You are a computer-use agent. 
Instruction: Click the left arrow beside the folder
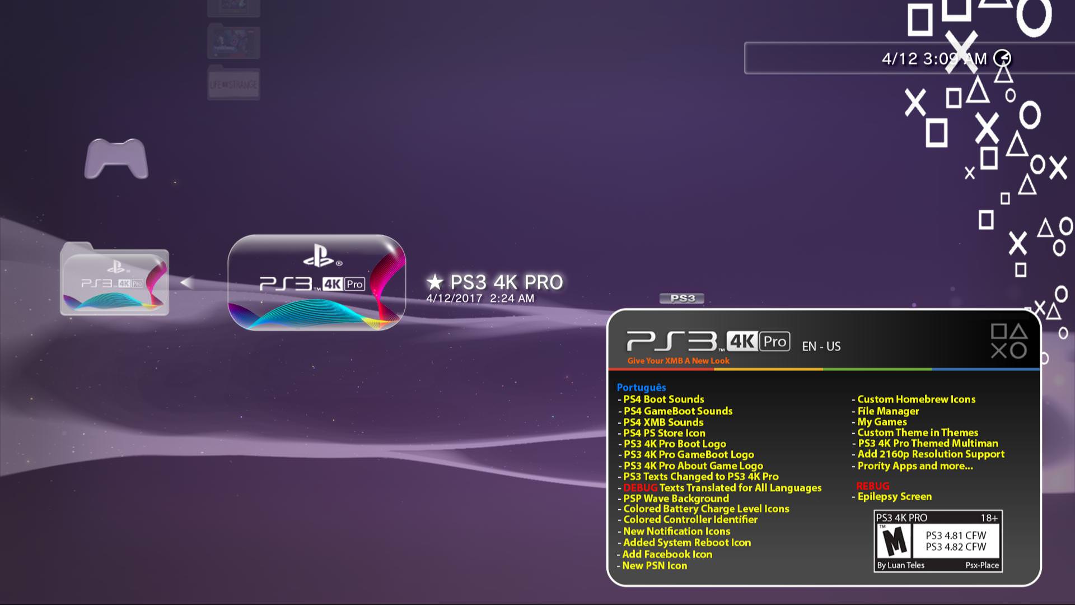click(x=188, y=282)
